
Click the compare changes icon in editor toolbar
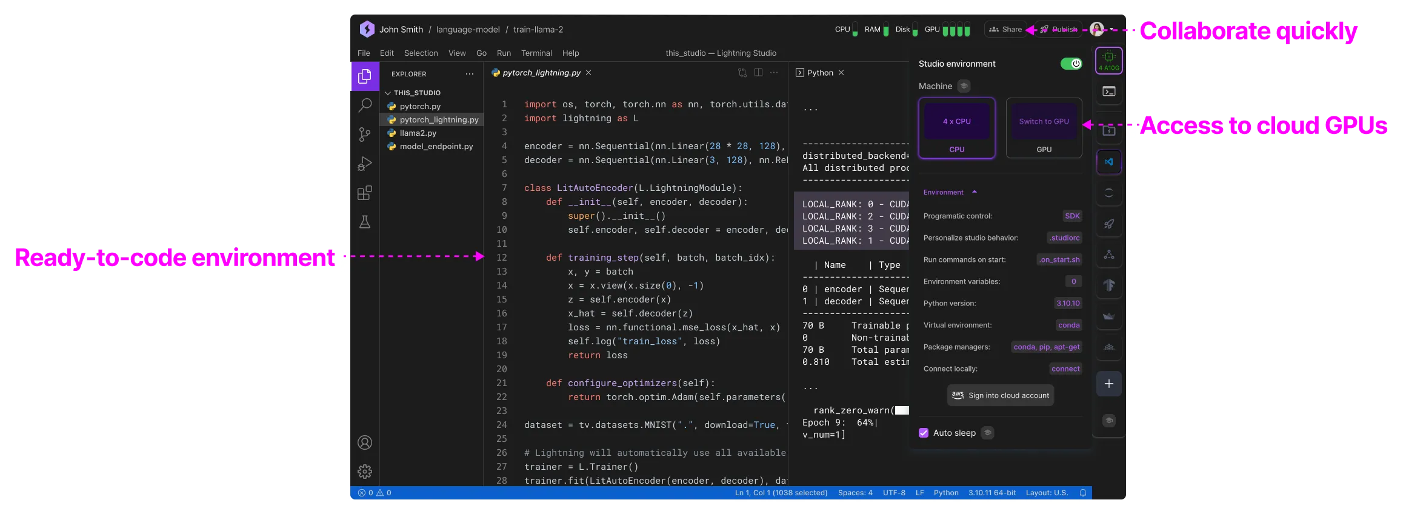[742, 73]
